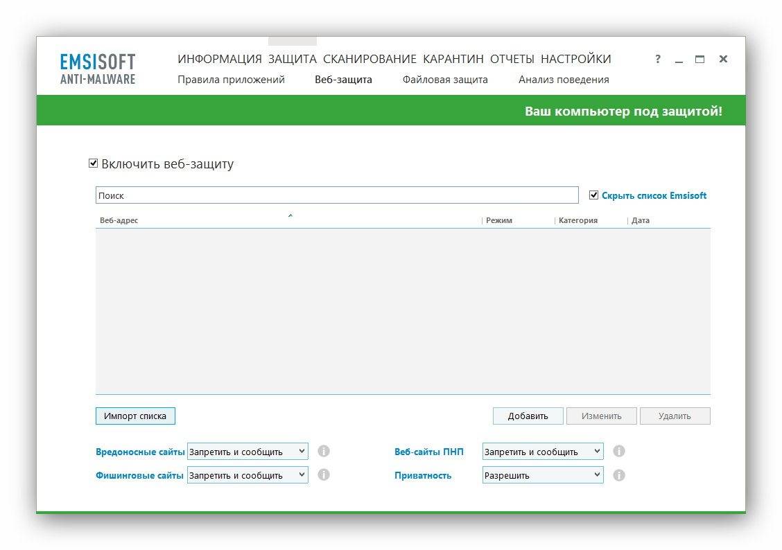Open the НАСТРОЙКИ menu
This screenshot has height=550, width=782.
(x=576, y=59)
